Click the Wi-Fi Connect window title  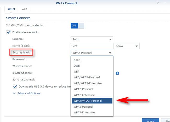67,3
